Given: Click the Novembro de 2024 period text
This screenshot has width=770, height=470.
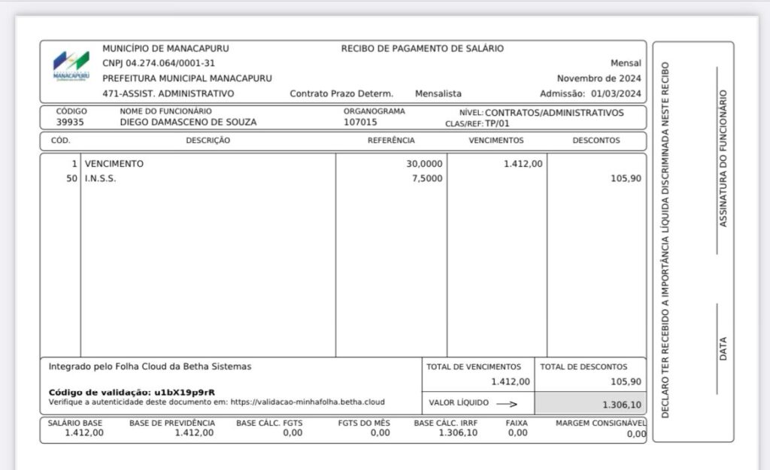Looking at the screenshot, I should coord(599,78).
